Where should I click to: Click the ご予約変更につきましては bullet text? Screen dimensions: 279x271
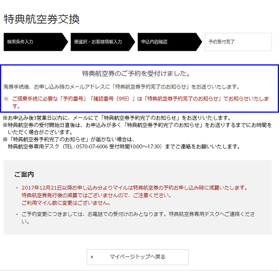click(x=138, y=214)
